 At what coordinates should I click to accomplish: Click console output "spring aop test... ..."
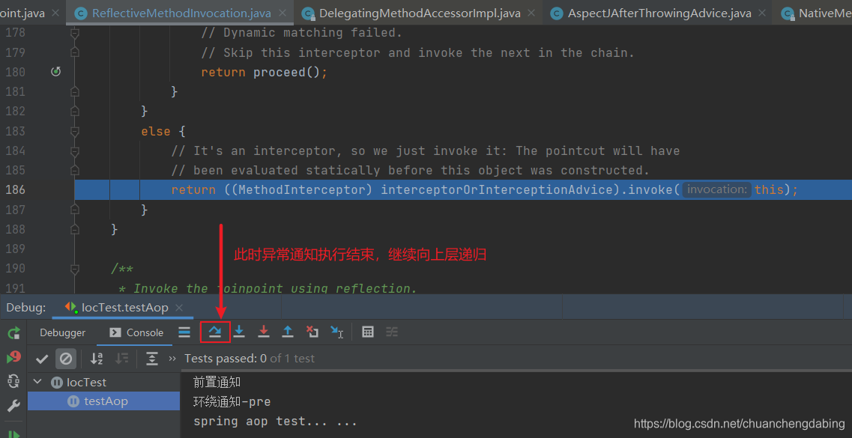click(276, 422)
